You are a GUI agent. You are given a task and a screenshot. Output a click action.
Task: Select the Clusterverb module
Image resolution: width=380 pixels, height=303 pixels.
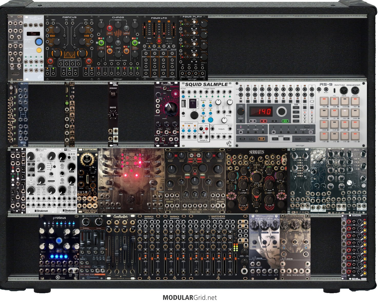pyautogui.click(x=295, y=247)
